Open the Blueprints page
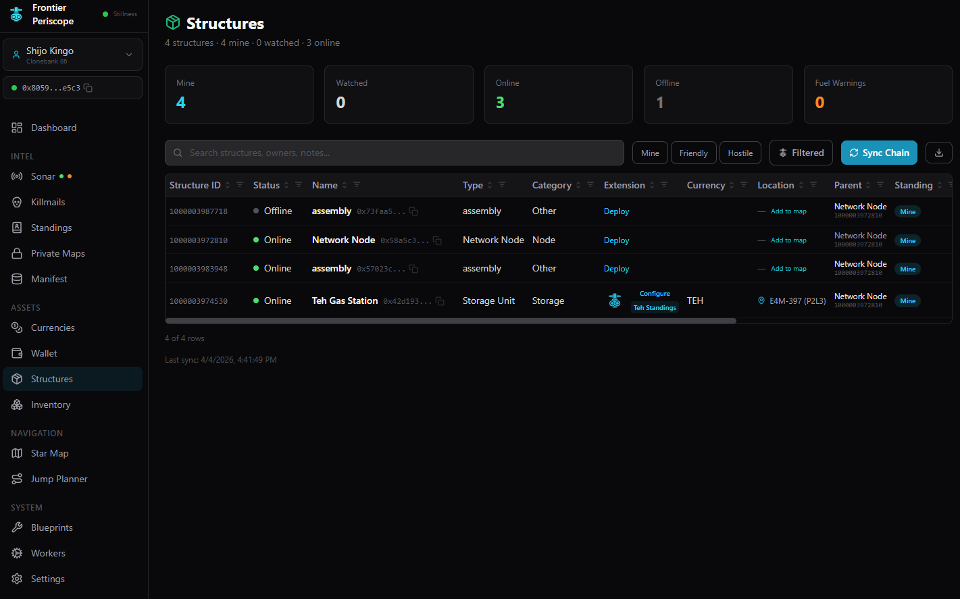This screenshot has width=960, height=599. [72, 527]
